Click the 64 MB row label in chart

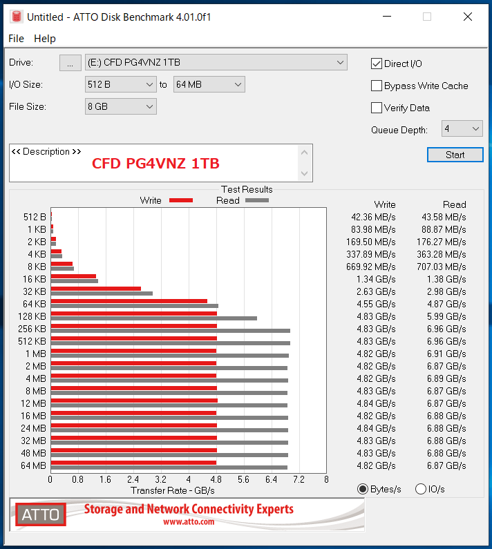click(x=33, y=465)
